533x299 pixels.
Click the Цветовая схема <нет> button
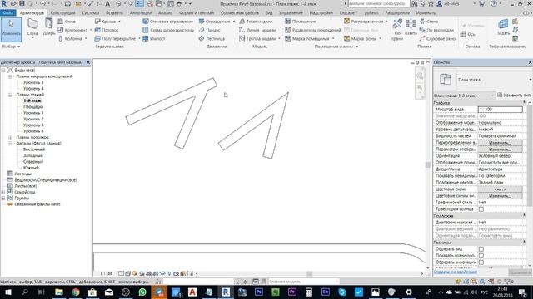click(x=500, y=189)
